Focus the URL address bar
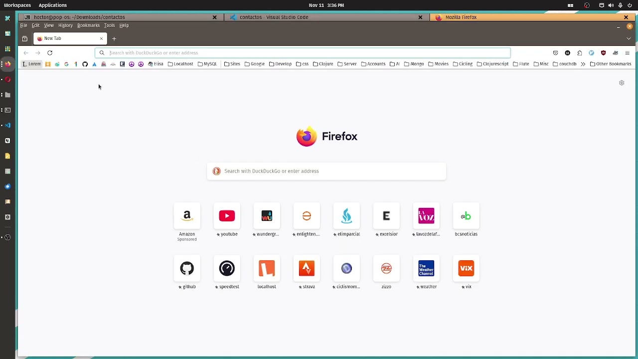The height and width of the screenshot is (359, 638). point(303,53)
